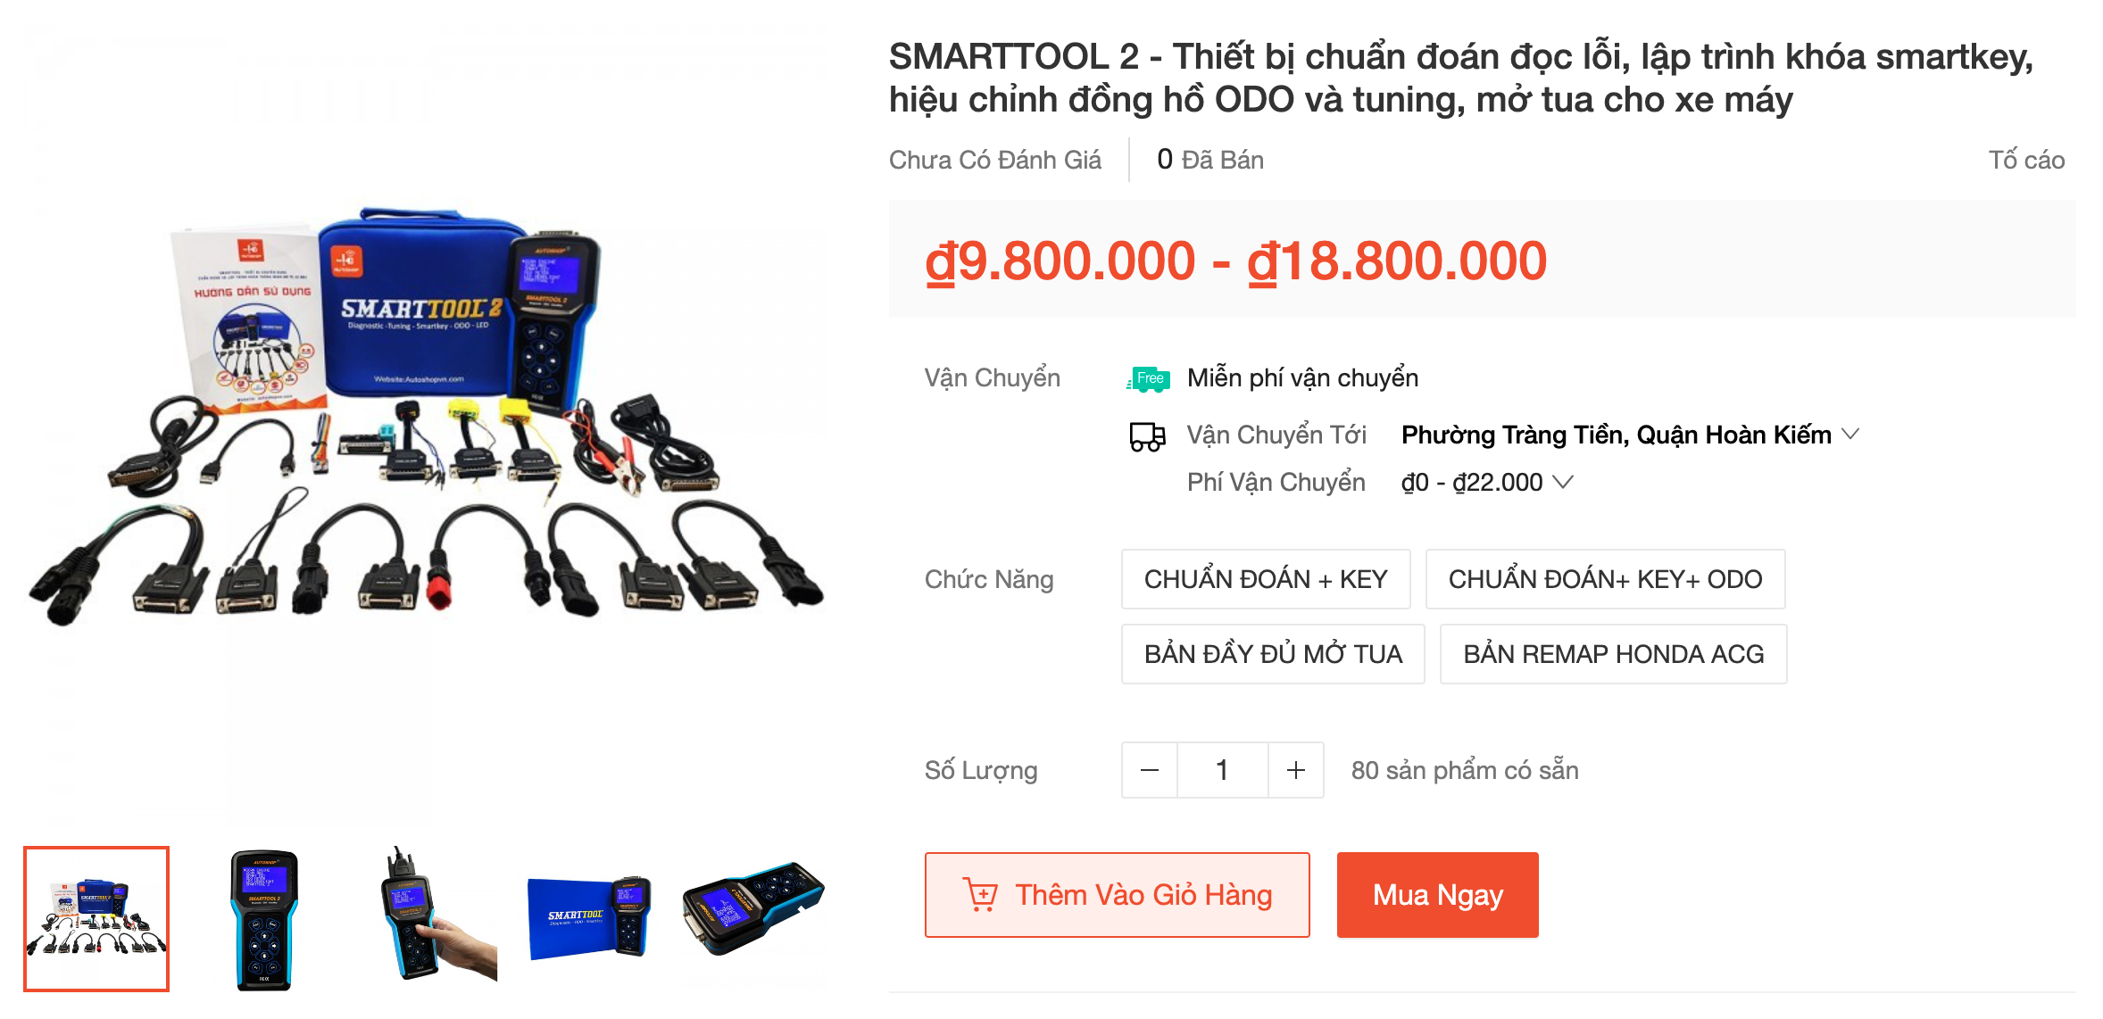
Task: Increase quantity with the plus button
Action: coord(1296,770)
